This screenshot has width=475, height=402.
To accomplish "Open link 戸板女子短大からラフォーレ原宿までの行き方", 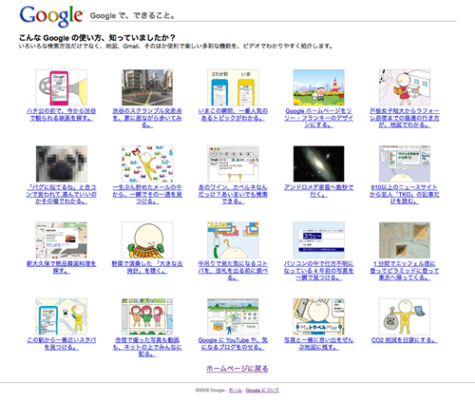I will point(405,118).
